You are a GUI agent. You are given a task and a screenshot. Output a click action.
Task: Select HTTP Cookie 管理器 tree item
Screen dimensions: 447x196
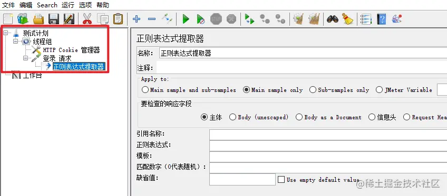coord(71,50)
